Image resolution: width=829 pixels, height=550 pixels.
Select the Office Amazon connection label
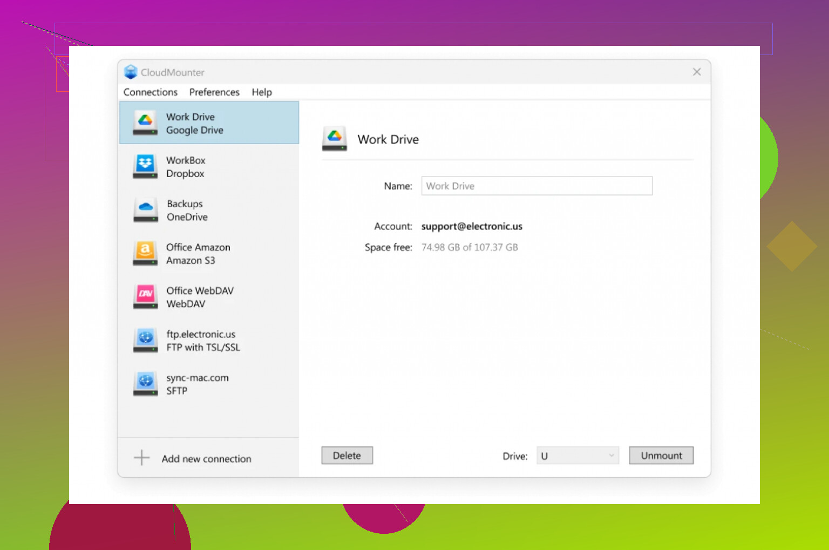[198, 247]
